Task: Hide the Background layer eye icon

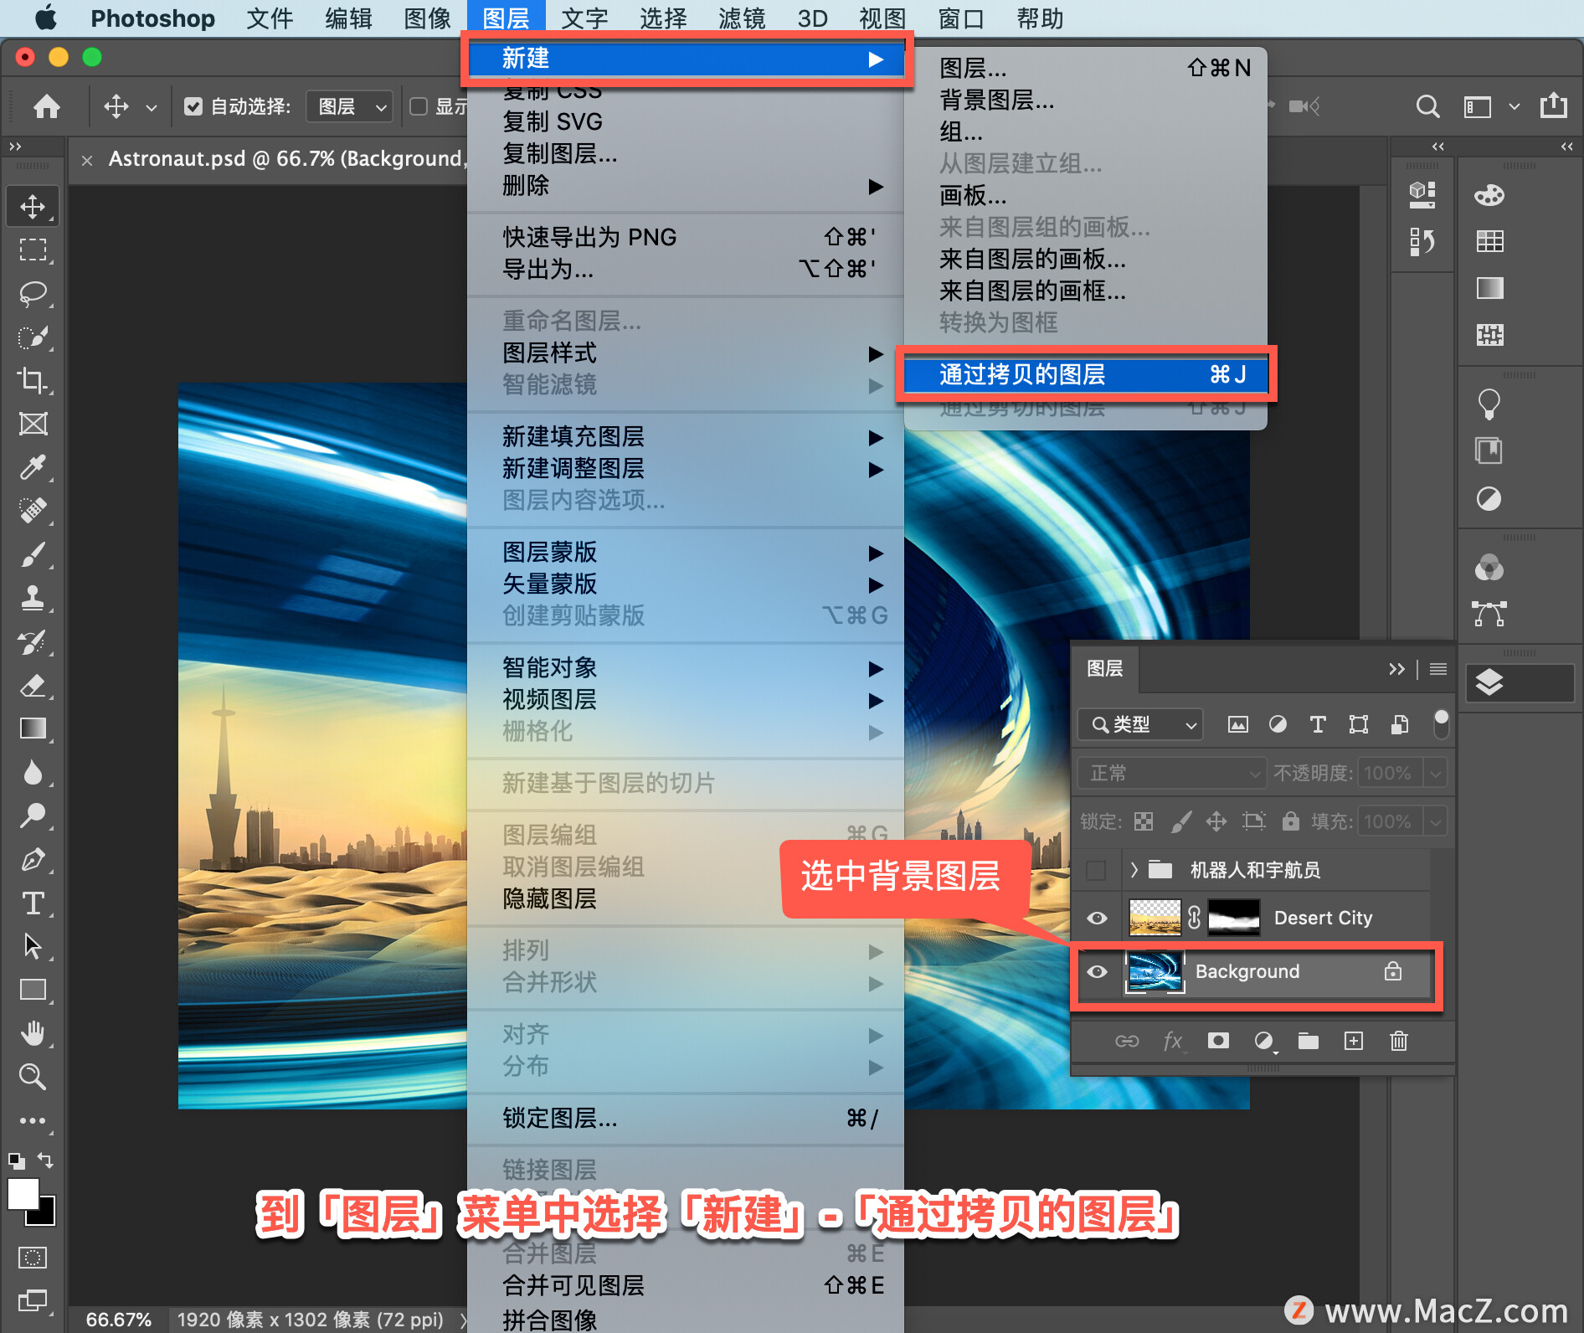Action: 1097,971
